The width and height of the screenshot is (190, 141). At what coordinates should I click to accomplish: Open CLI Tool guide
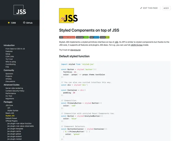pyautogui.click(x=9, y=96)
